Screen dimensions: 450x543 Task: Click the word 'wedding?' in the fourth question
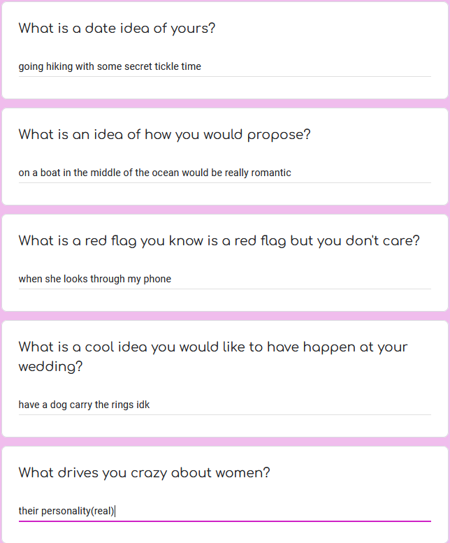[50, 366]
